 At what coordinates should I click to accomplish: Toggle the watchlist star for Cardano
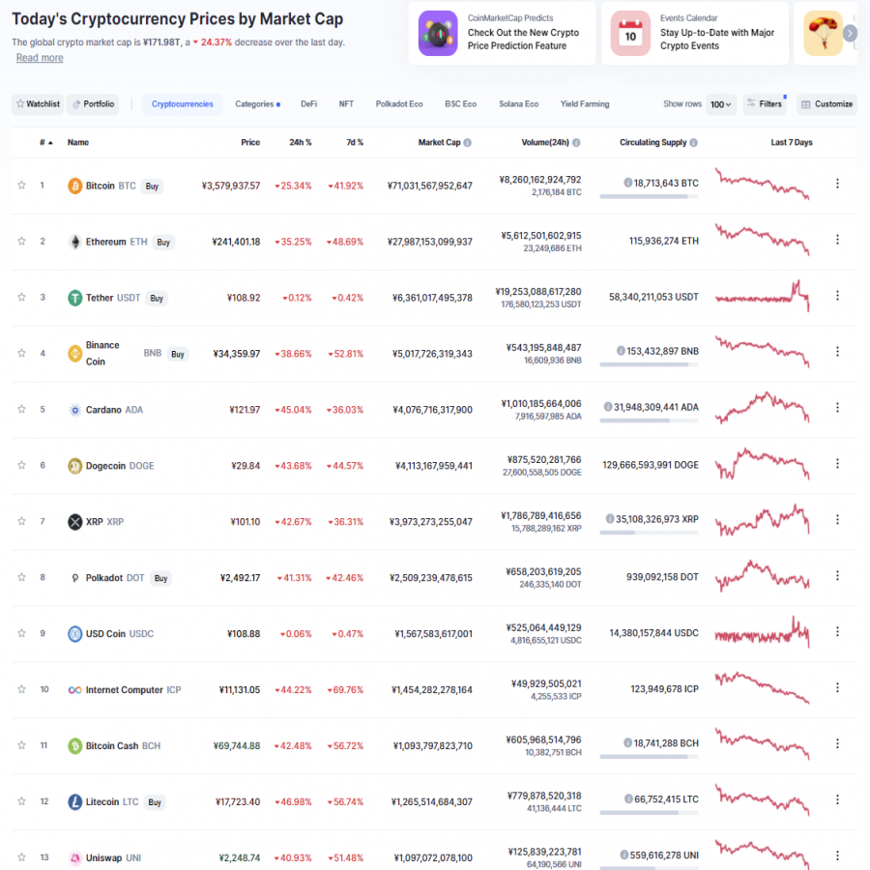coord(21,409)
